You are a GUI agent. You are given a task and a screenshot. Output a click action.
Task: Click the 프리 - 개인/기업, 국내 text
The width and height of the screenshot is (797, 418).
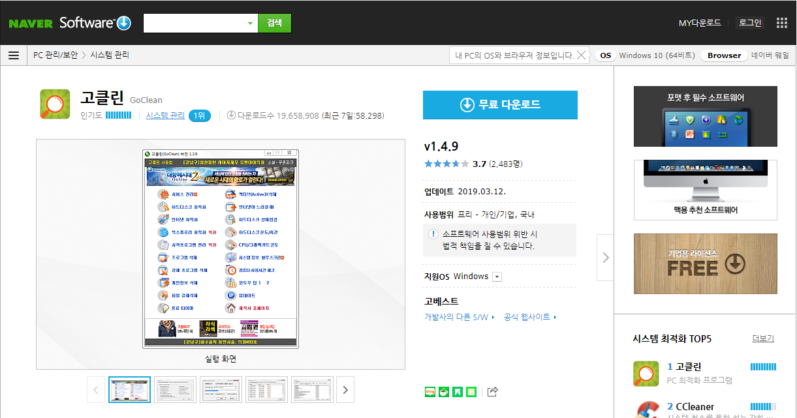point(496,214)
